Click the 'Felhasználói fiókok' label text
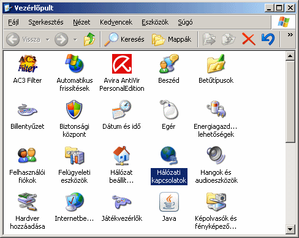Viewport: 299px width, 238px height. (x=28, y=177)
